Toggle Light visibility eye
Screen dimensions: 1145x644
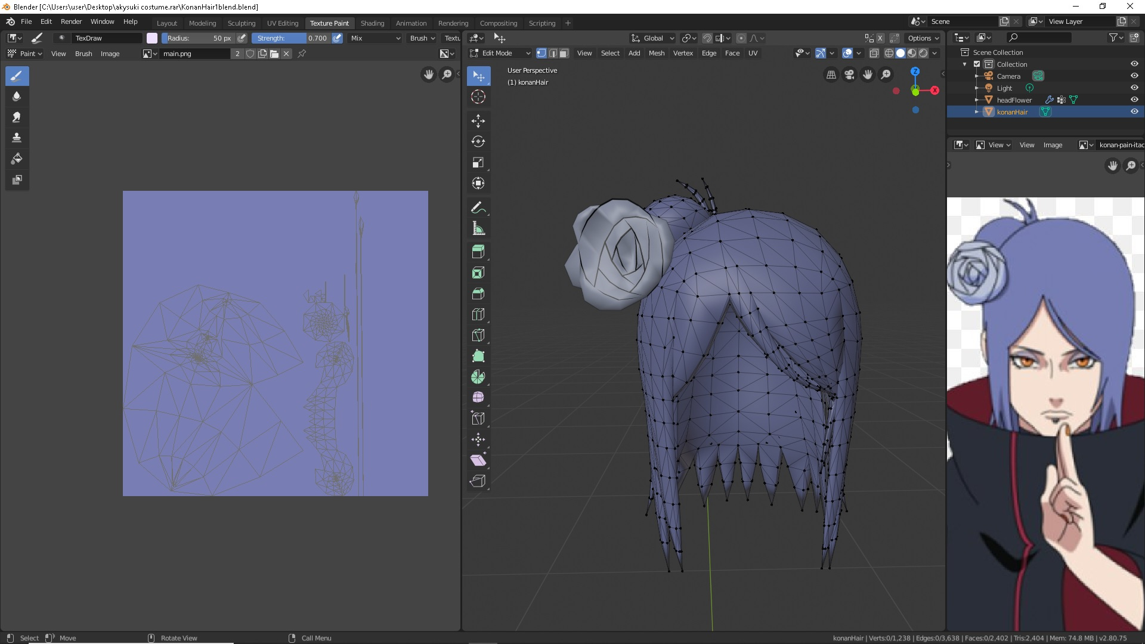click(x=1134, y=88)
